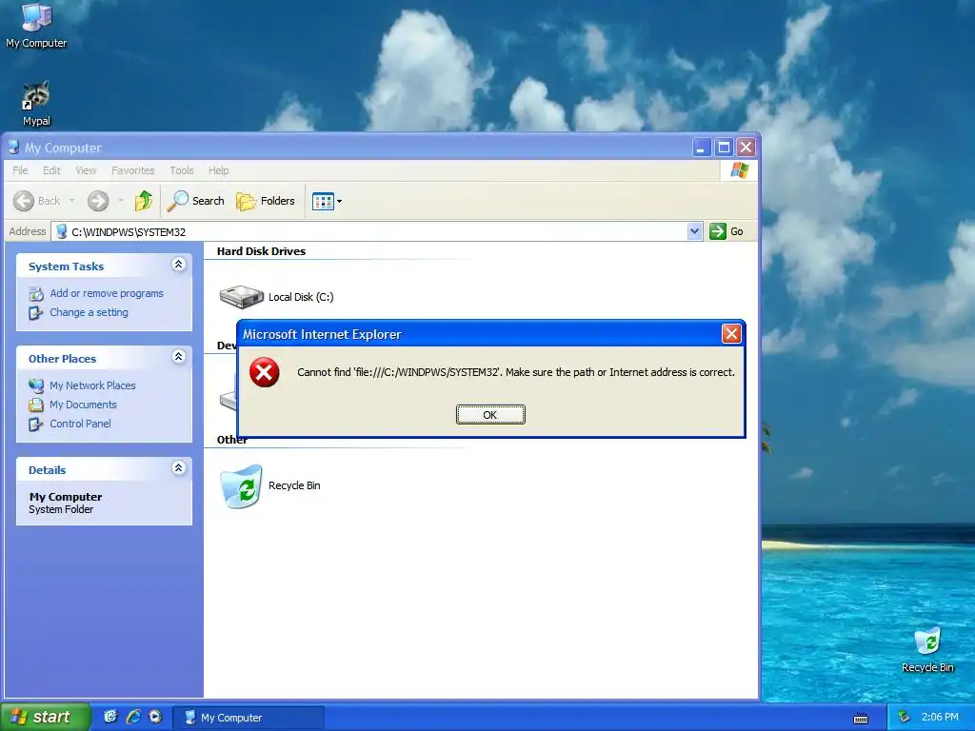
Task: Open Forward button history dropdown arrow
Action: [x=121, y=201]
